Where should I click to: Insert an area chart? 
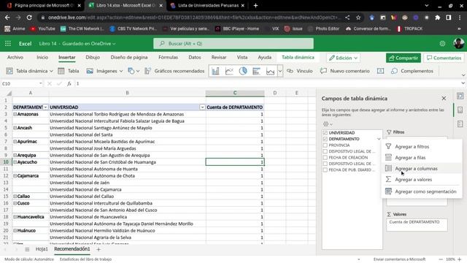[270, 71]
